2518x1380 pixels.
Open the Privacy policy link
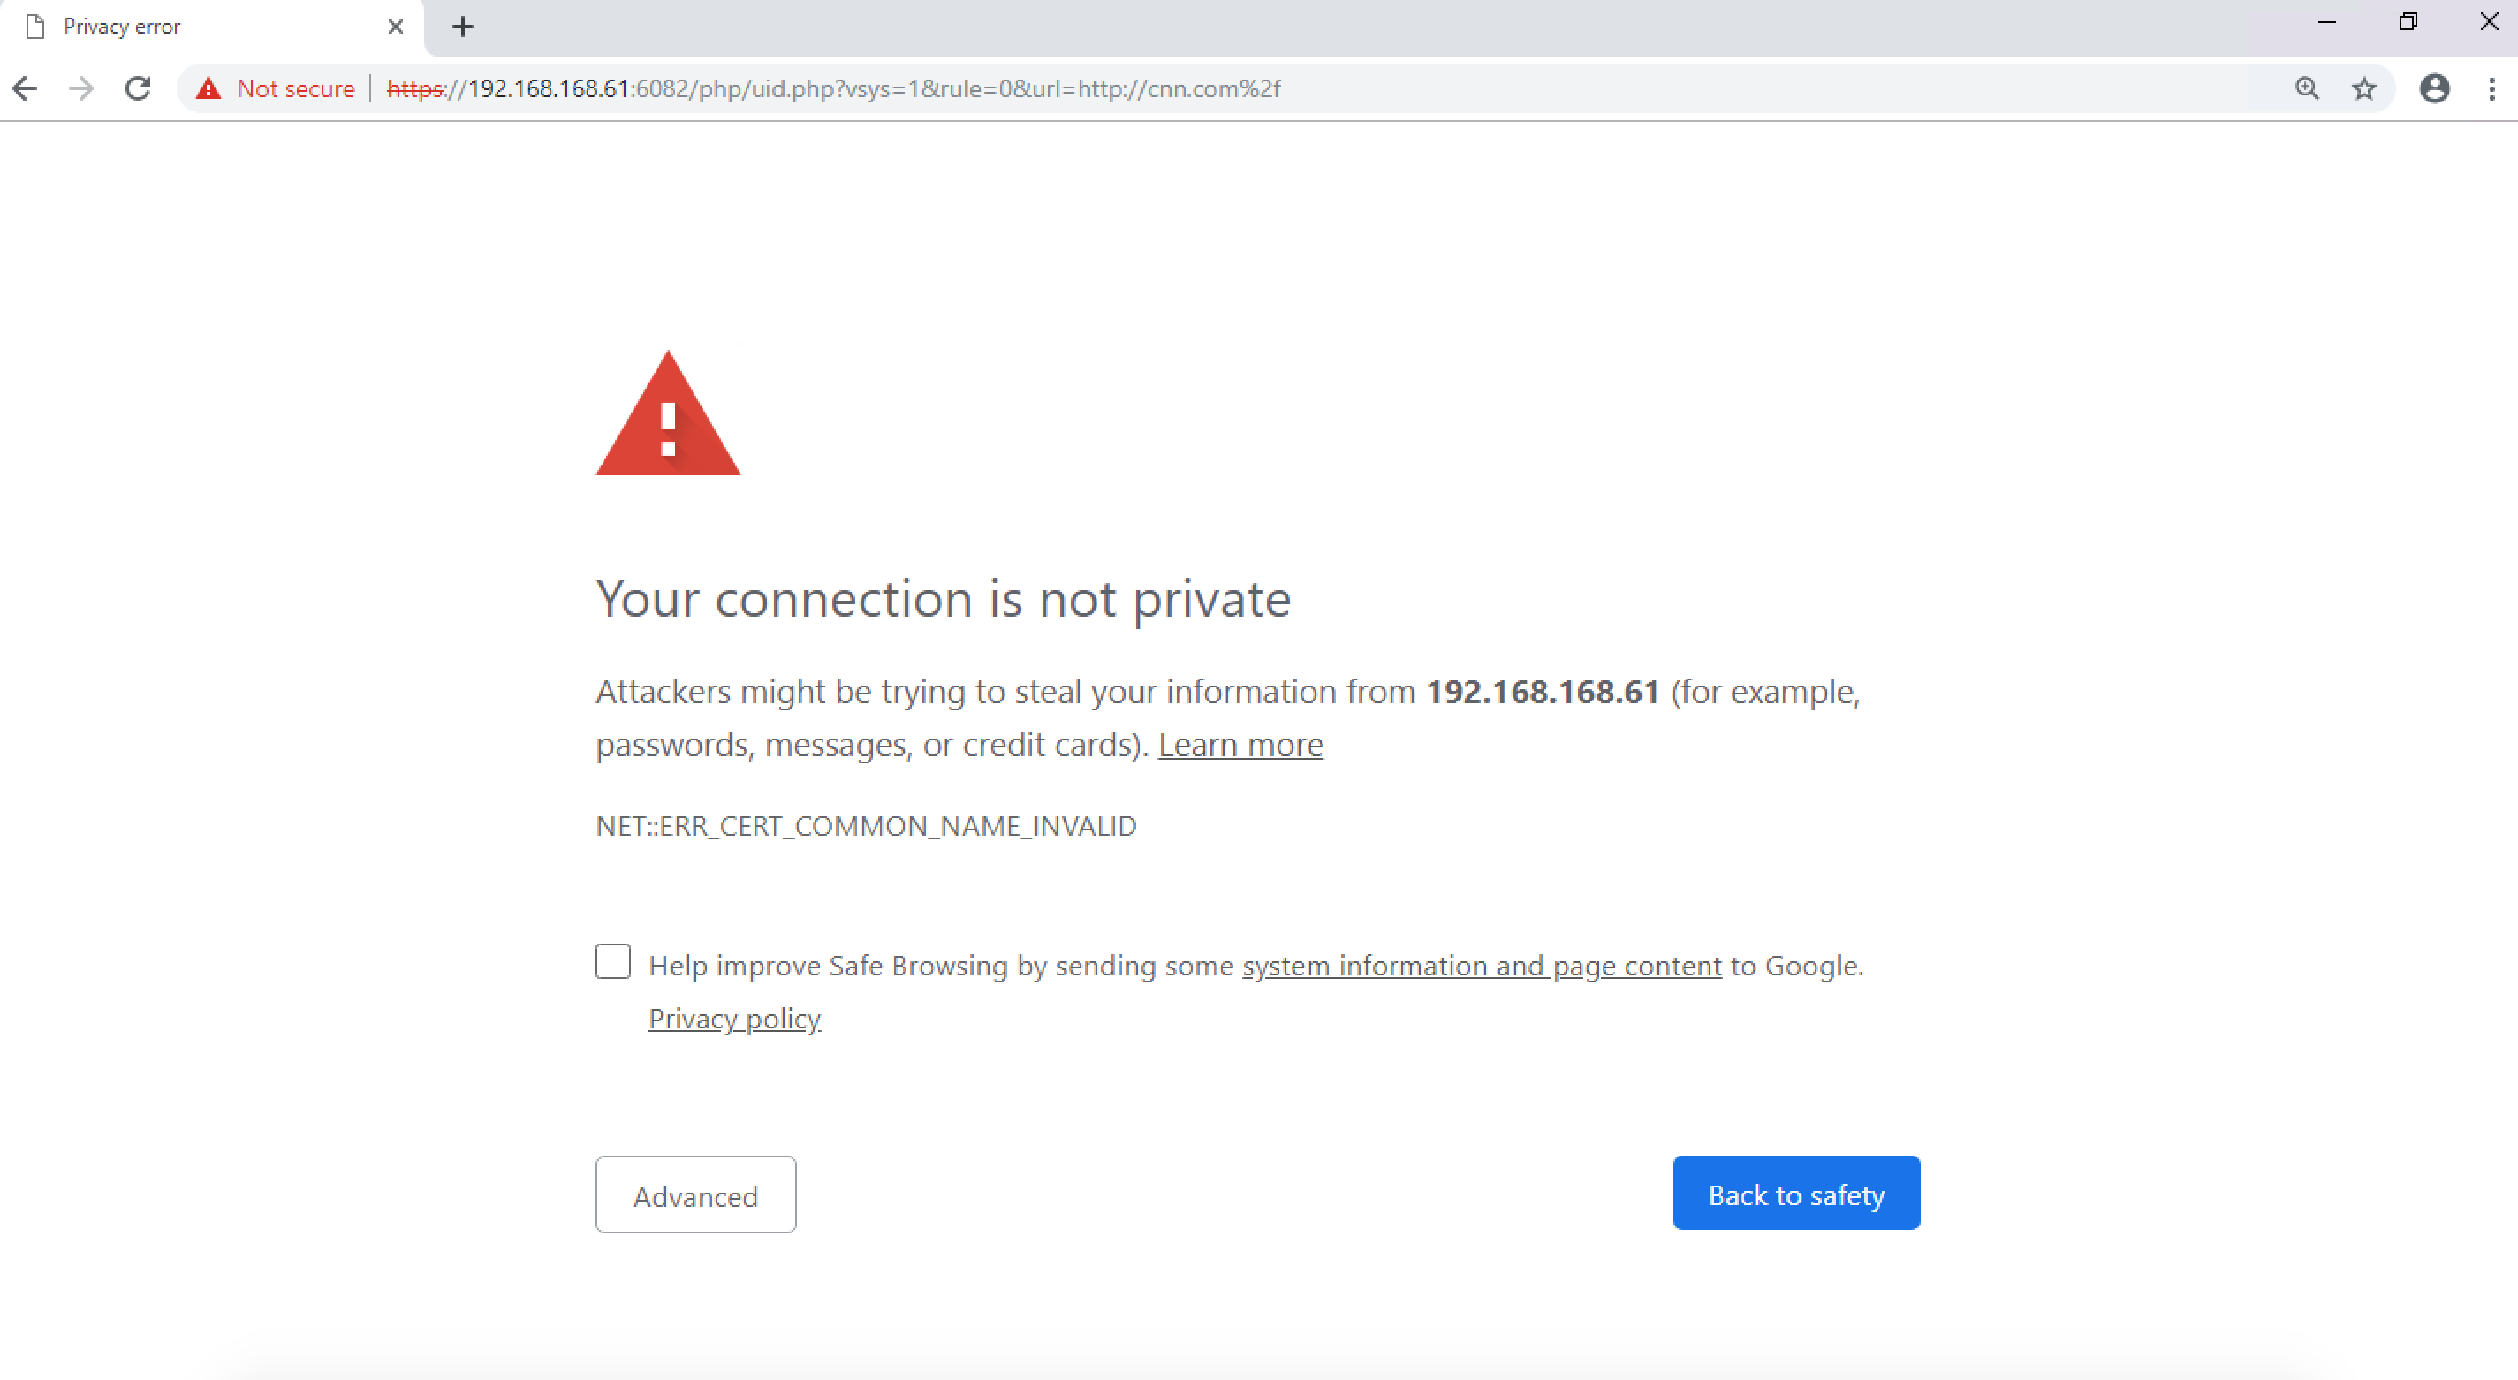coord(734,1020)
